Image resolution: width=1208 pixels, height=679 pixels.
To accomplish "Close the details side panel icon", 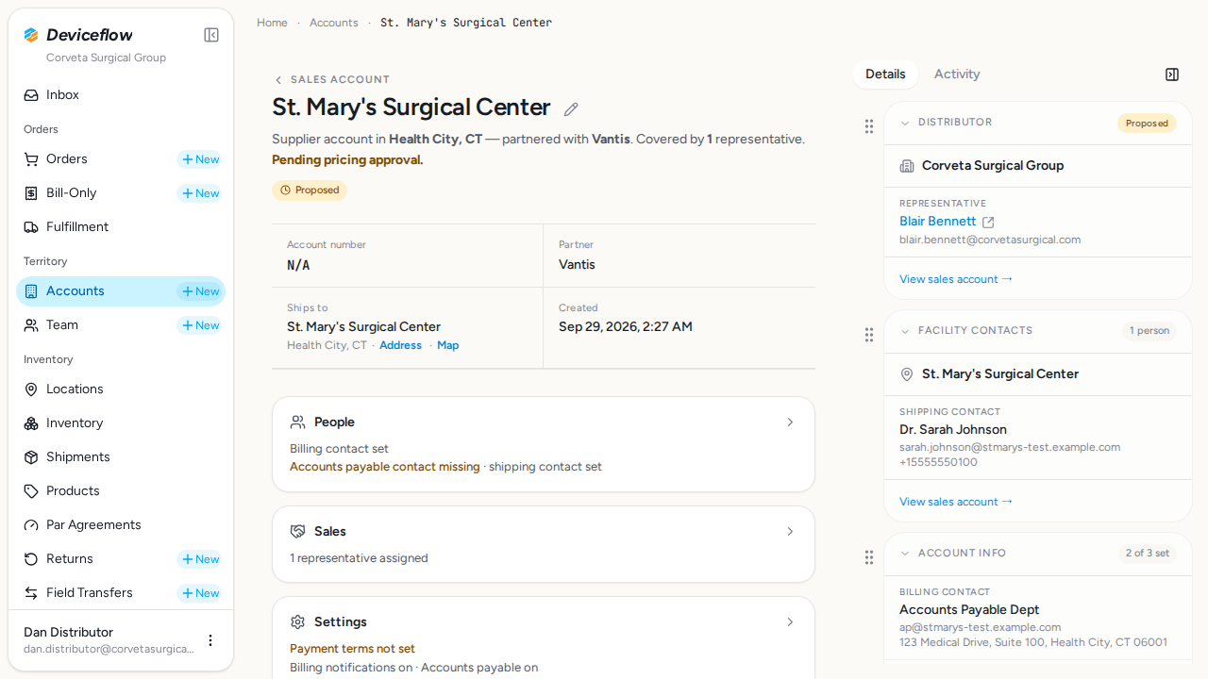I will tap(1172, 75).
